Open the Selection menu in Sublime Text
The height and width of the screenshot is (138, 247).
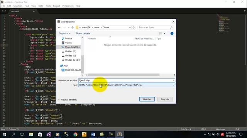click(x=18, y=6)
